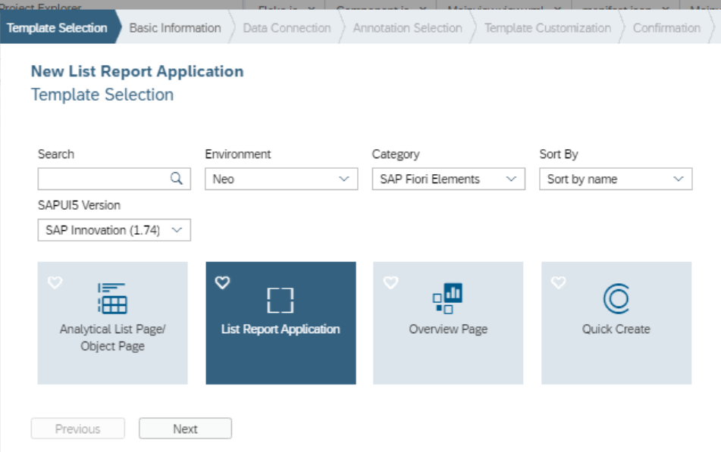Select the Template Selection wizard step
721x452 pixels.
(57, 28)
